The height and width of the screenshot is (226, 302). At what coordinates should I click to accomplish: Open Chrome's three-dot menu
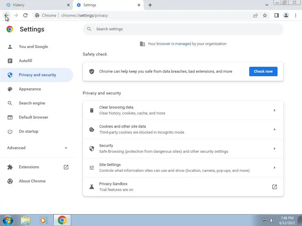pos(296,15)
